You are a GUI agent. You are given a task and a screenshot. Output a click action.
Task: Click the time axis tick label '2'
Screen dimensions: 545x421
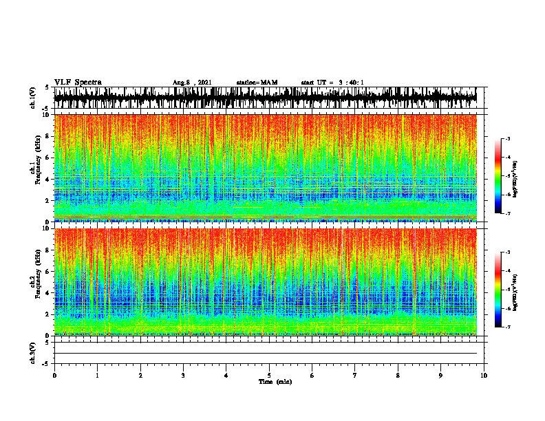click(x=140, y=376)
